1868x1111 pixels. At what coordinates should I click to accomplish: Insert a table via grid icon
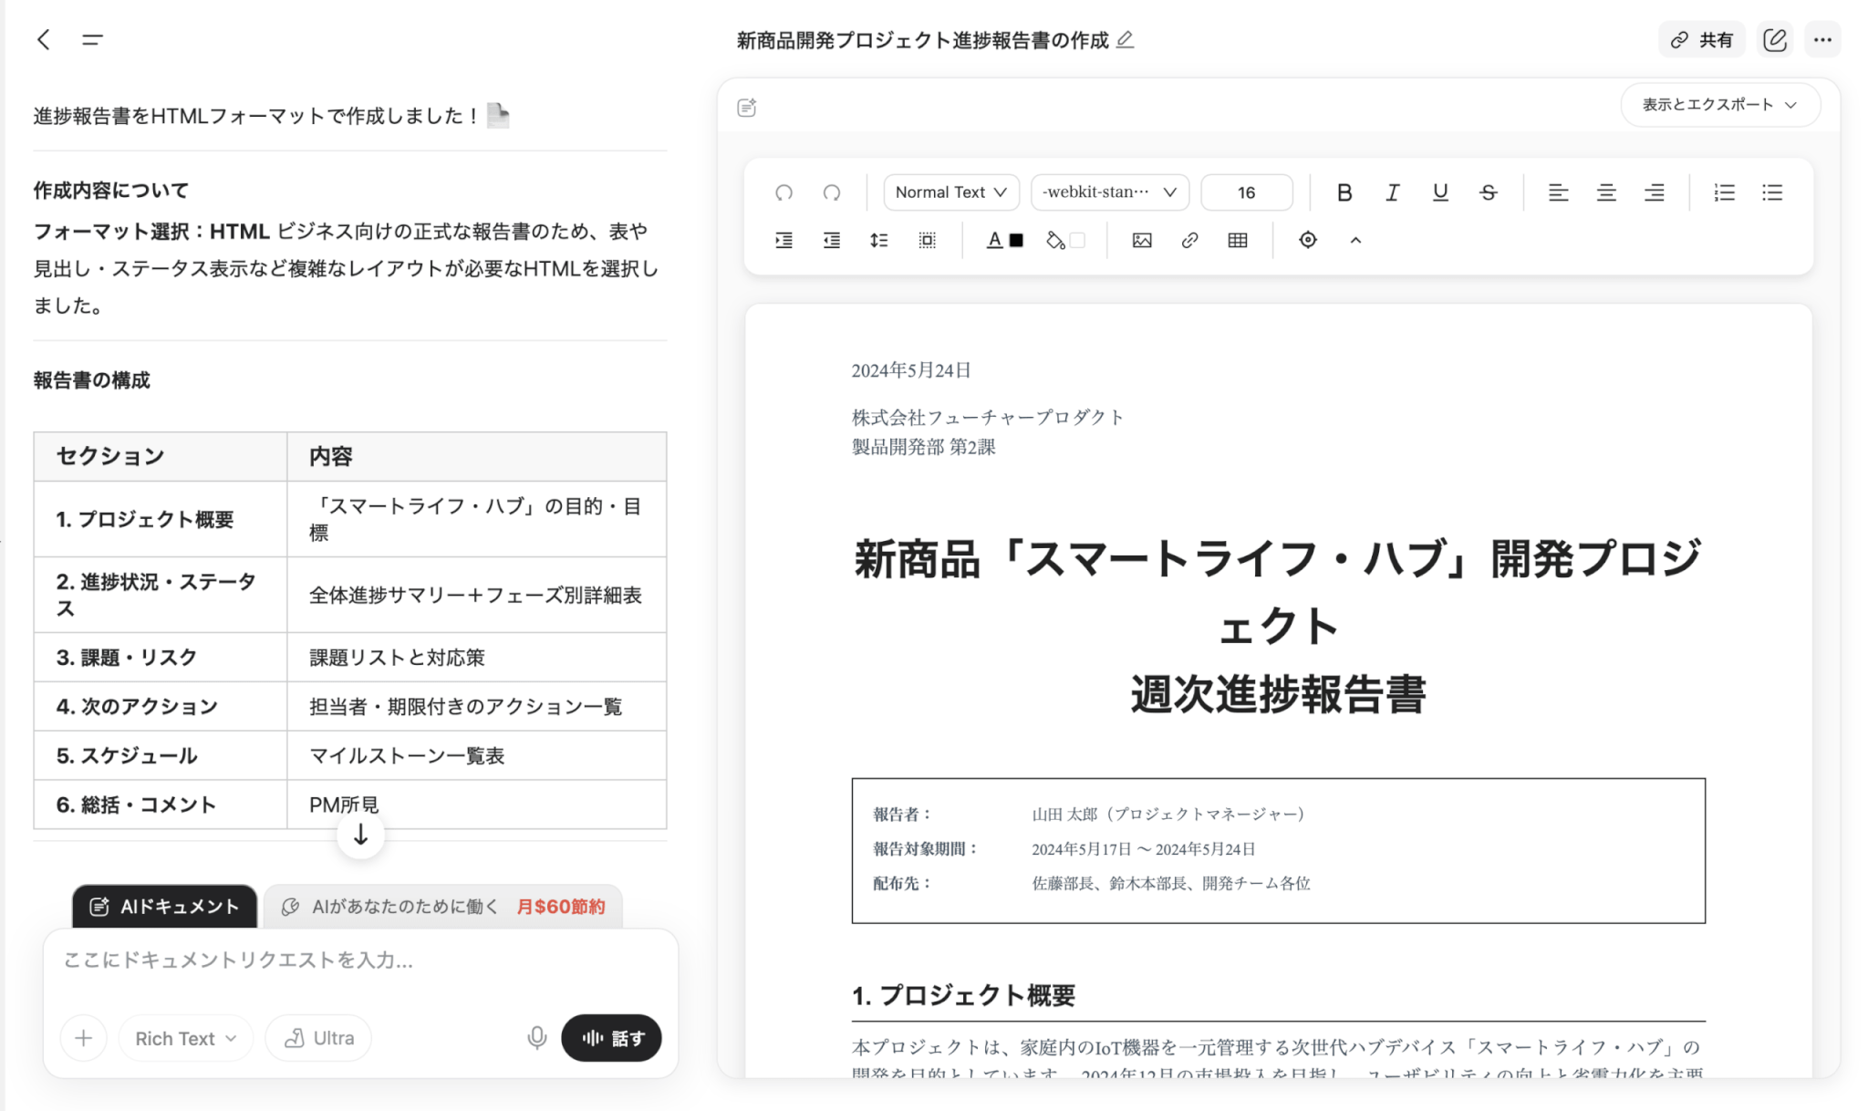tap(1237, 241)
